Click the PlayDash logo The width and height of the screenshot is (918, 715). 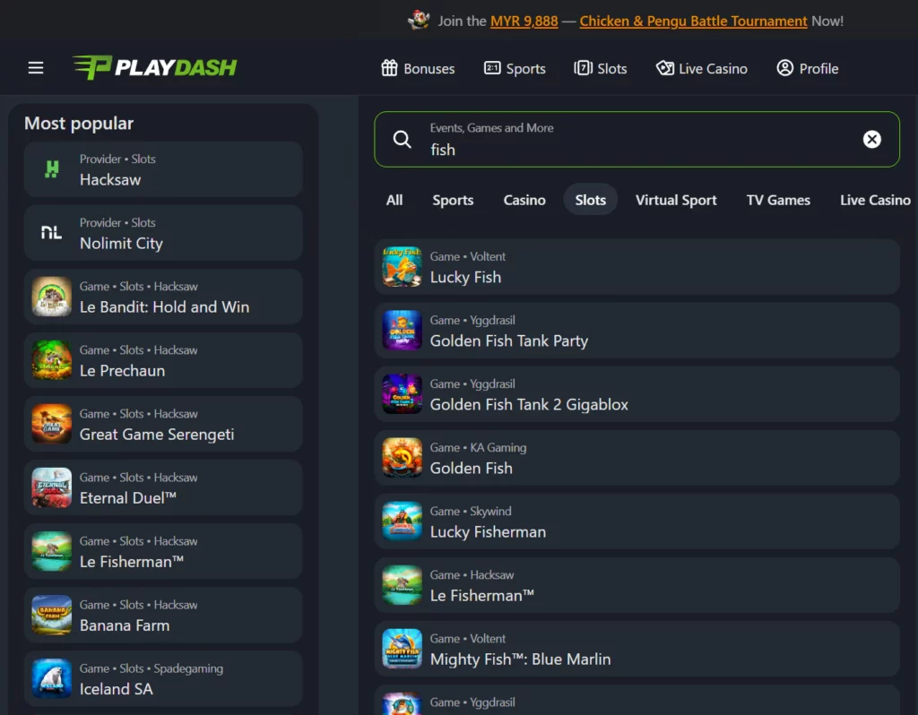pyautogui.click(x=154, y=67)
